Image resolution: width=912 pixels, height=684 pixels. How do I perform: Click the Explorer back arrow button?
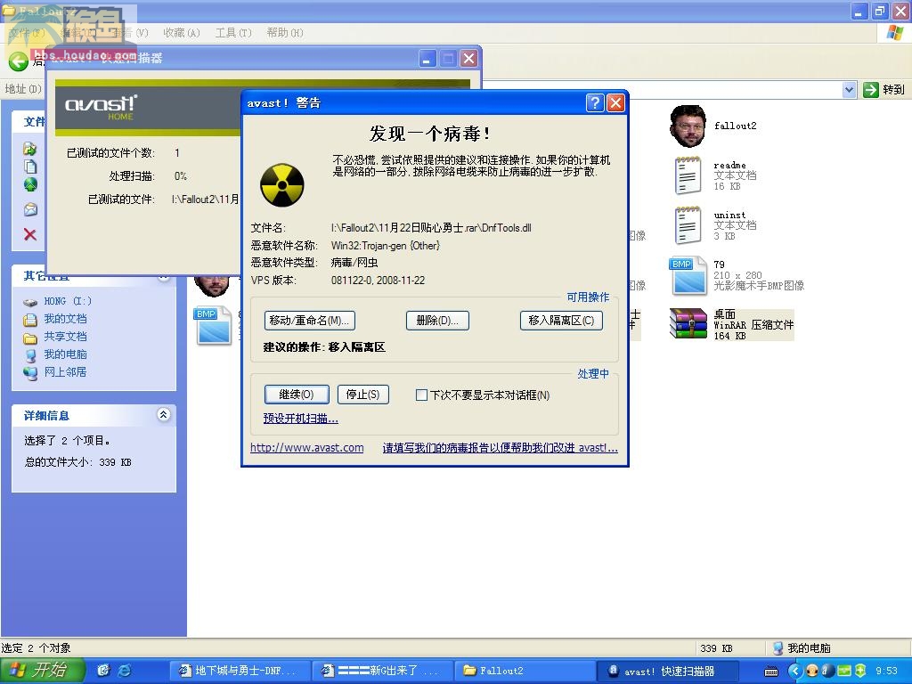coord(18,61)
